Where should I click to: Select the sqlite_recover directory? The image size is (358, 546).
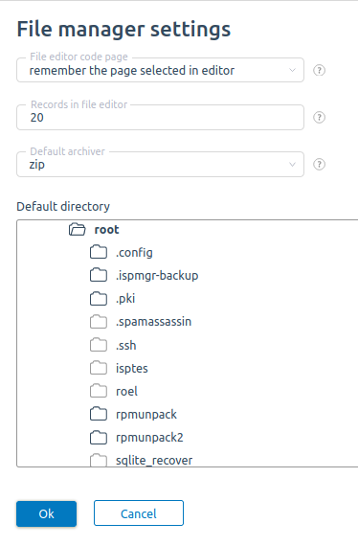coord(154,461)
